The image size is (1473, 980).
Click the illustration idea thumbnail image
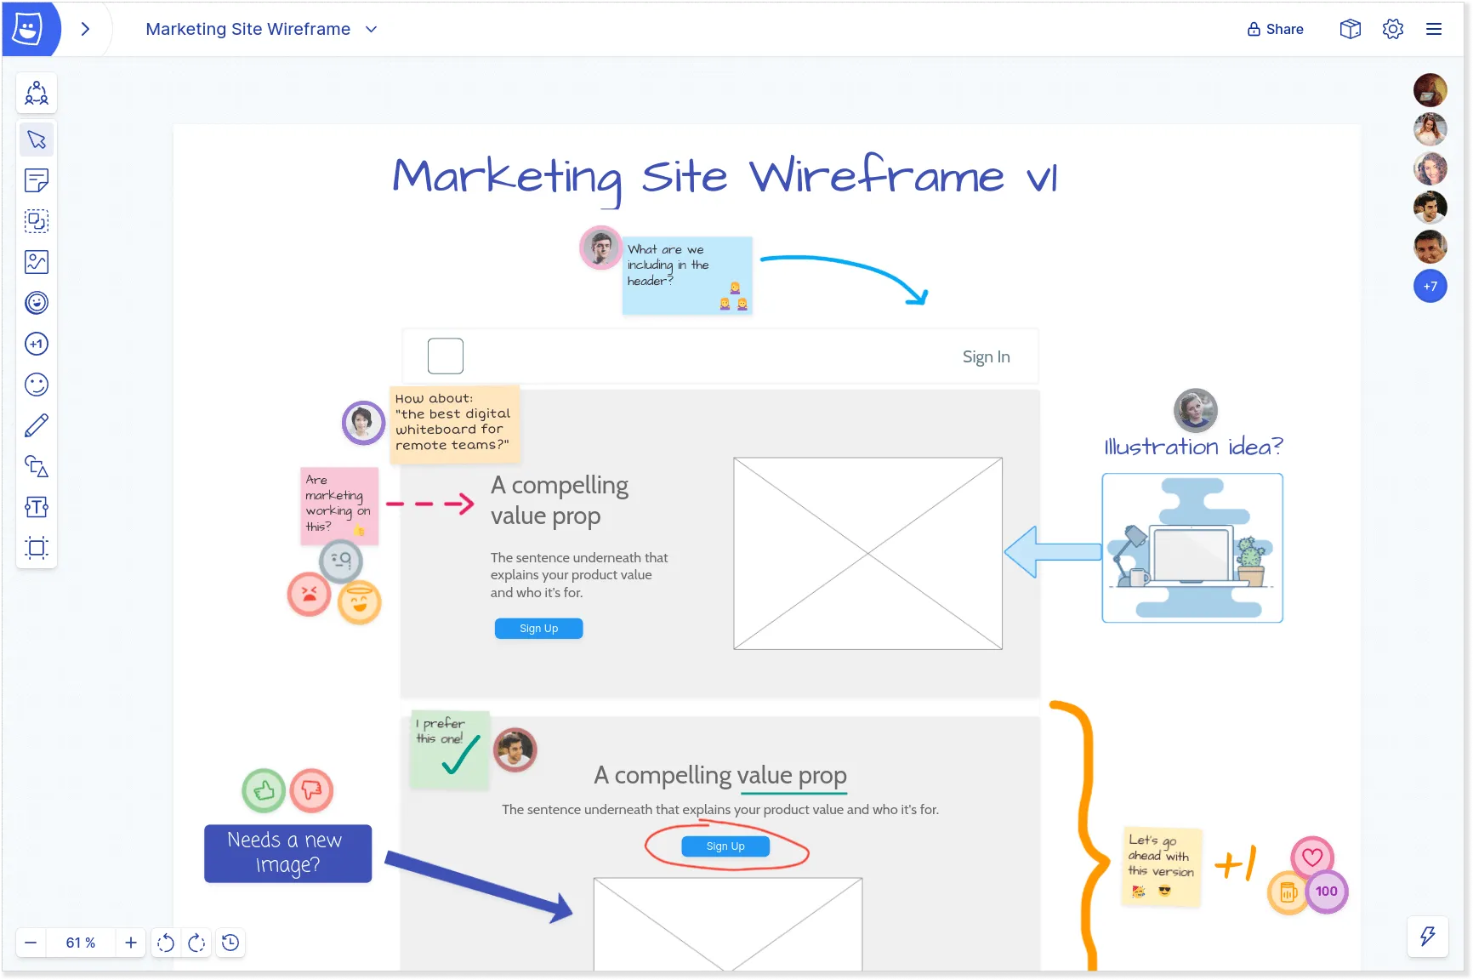pos(1191,548)
